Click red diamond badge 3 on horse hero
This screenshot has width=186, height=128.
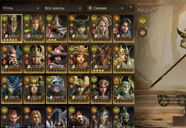pyautogui.click(x=49, y=31)
